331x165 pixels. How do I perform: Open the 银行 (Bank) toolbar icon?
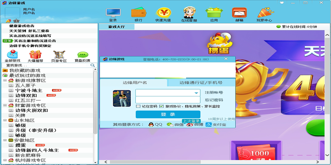pyautogui.click(x=138, y=13)
